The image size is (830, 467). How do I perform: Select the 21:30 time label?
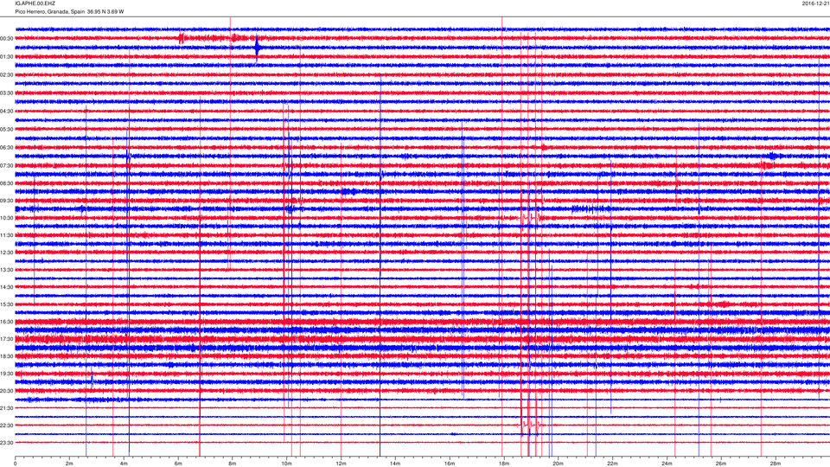point(7,408)
